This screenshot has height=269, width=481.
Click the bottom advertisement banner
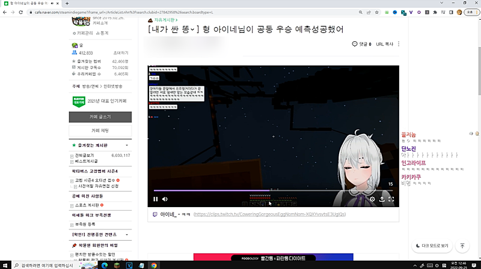click(x=274, y=257)
